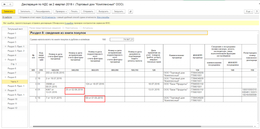Screen dimensions: 260x129
Task: Select Раздел 8. Прил. 1 in tree
Action: (16, 86)
